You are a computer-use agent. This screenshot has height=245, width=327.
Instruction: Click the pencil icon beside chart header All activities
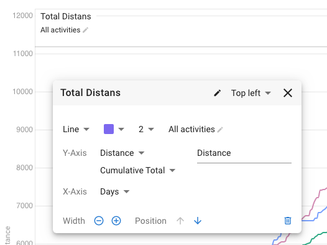(86, 30)
